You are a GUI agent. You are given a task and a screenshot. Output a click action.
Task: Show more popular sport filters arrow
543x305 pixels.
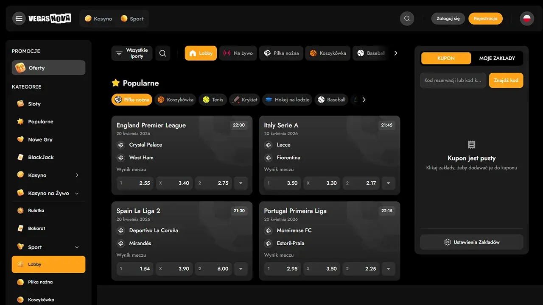[x=364, y=100]
